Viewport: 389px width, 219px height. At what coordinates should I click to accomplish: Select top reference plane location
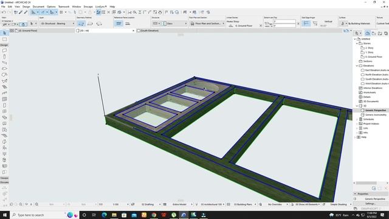coord(119,24)
